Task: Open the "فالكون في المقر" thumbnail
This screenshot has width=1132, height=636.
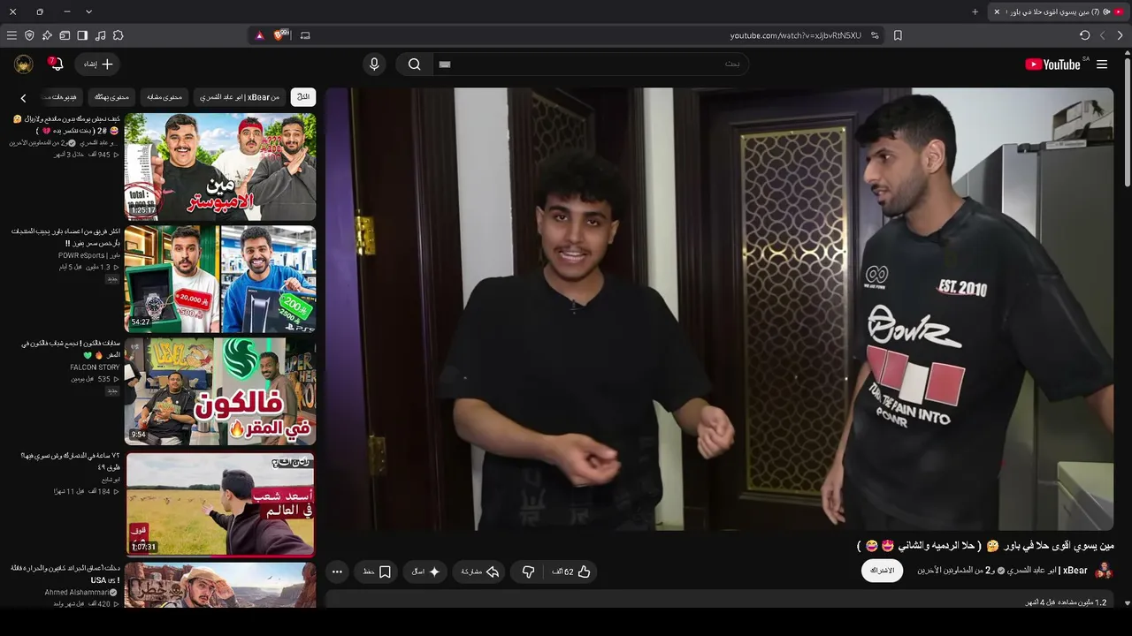Action: (220, 390)
